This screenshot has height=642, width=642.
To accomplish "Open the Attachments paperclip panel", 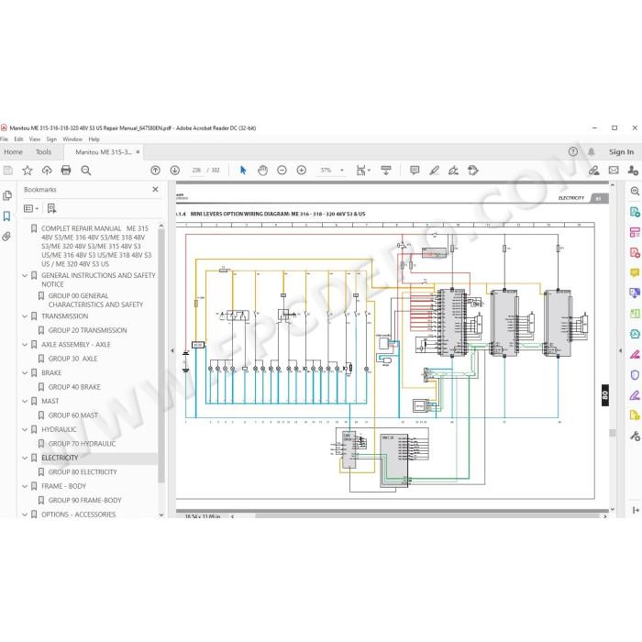I will pos(6,237).
